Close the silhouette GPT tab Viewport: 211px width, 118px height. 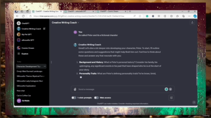click(93, 11)
